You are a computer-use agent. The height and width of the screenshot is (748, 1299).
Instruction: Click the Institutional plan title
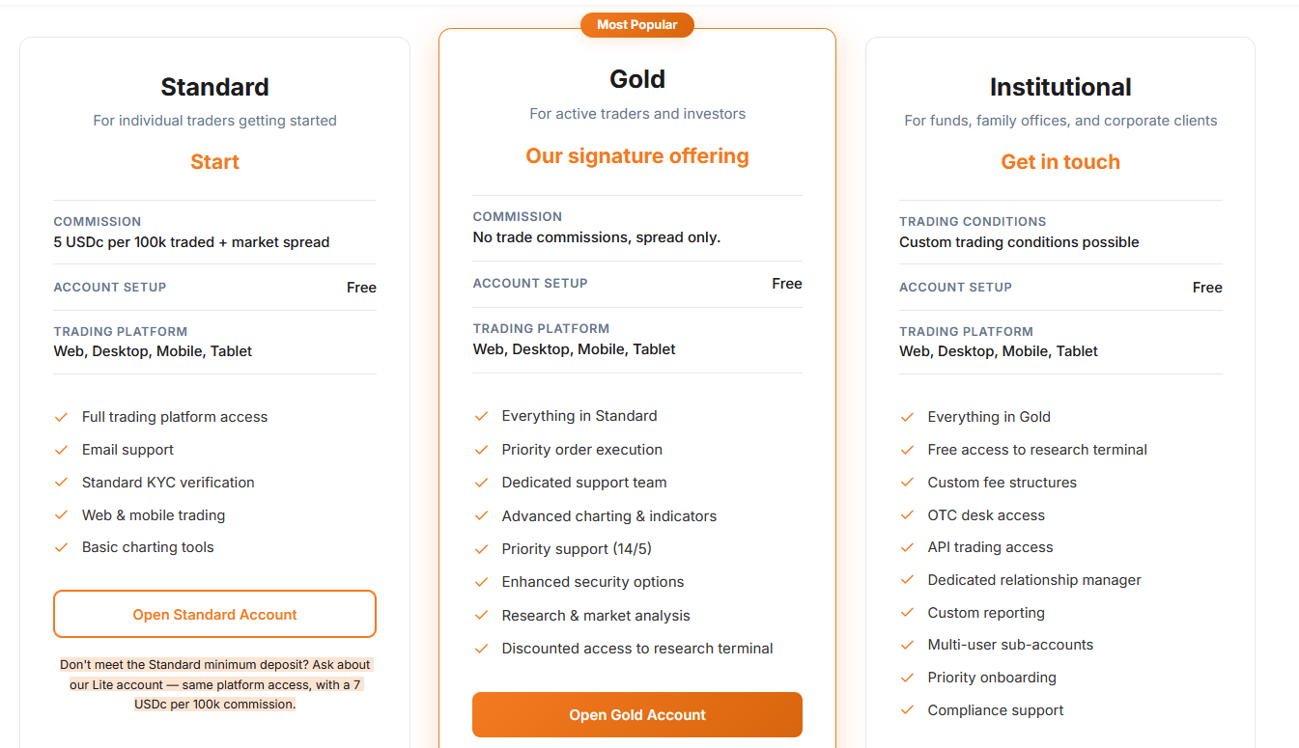click(x=1060, y=87)
